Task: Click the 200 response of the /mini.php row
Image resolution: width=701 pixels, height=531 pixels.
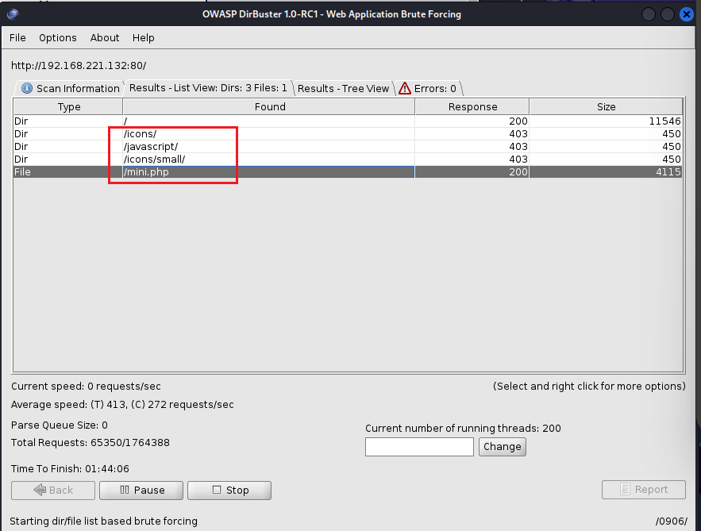Action: pos(518,172)
